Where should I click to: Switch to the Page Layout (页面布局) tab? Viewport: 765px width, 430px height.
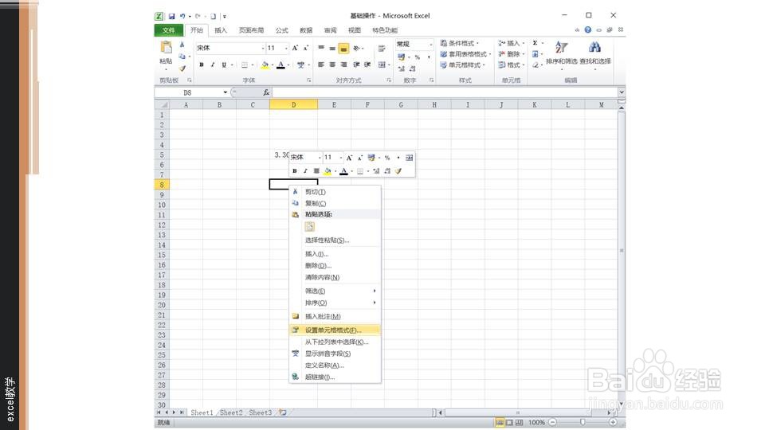pyautogui.click(x=251, y=30)
